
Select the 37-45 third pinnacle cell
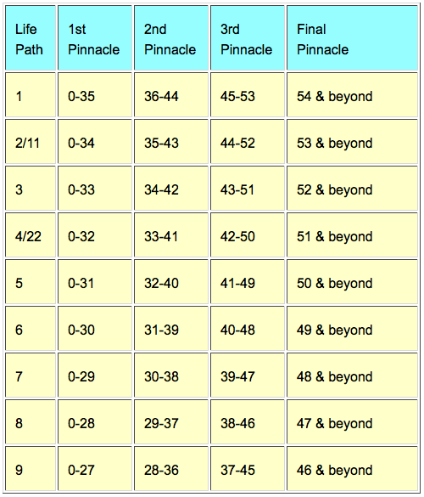coord(248,468)
